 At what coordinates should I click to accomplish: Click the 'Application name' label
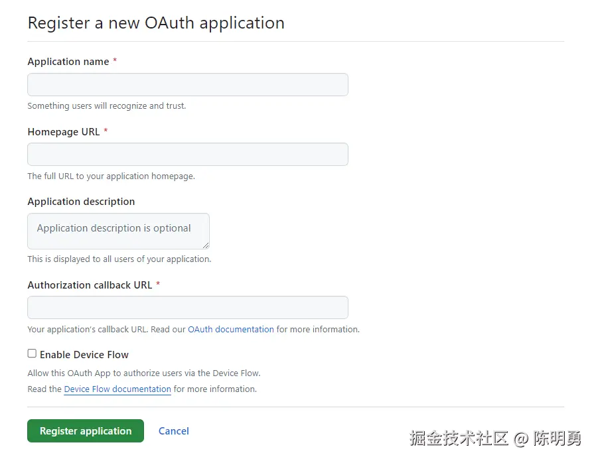point(68,62)
